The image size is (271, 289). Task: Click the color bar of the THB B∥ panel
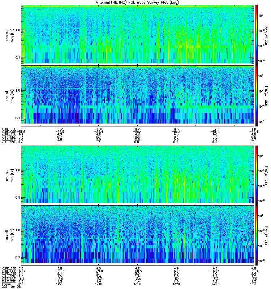point(257,96)
